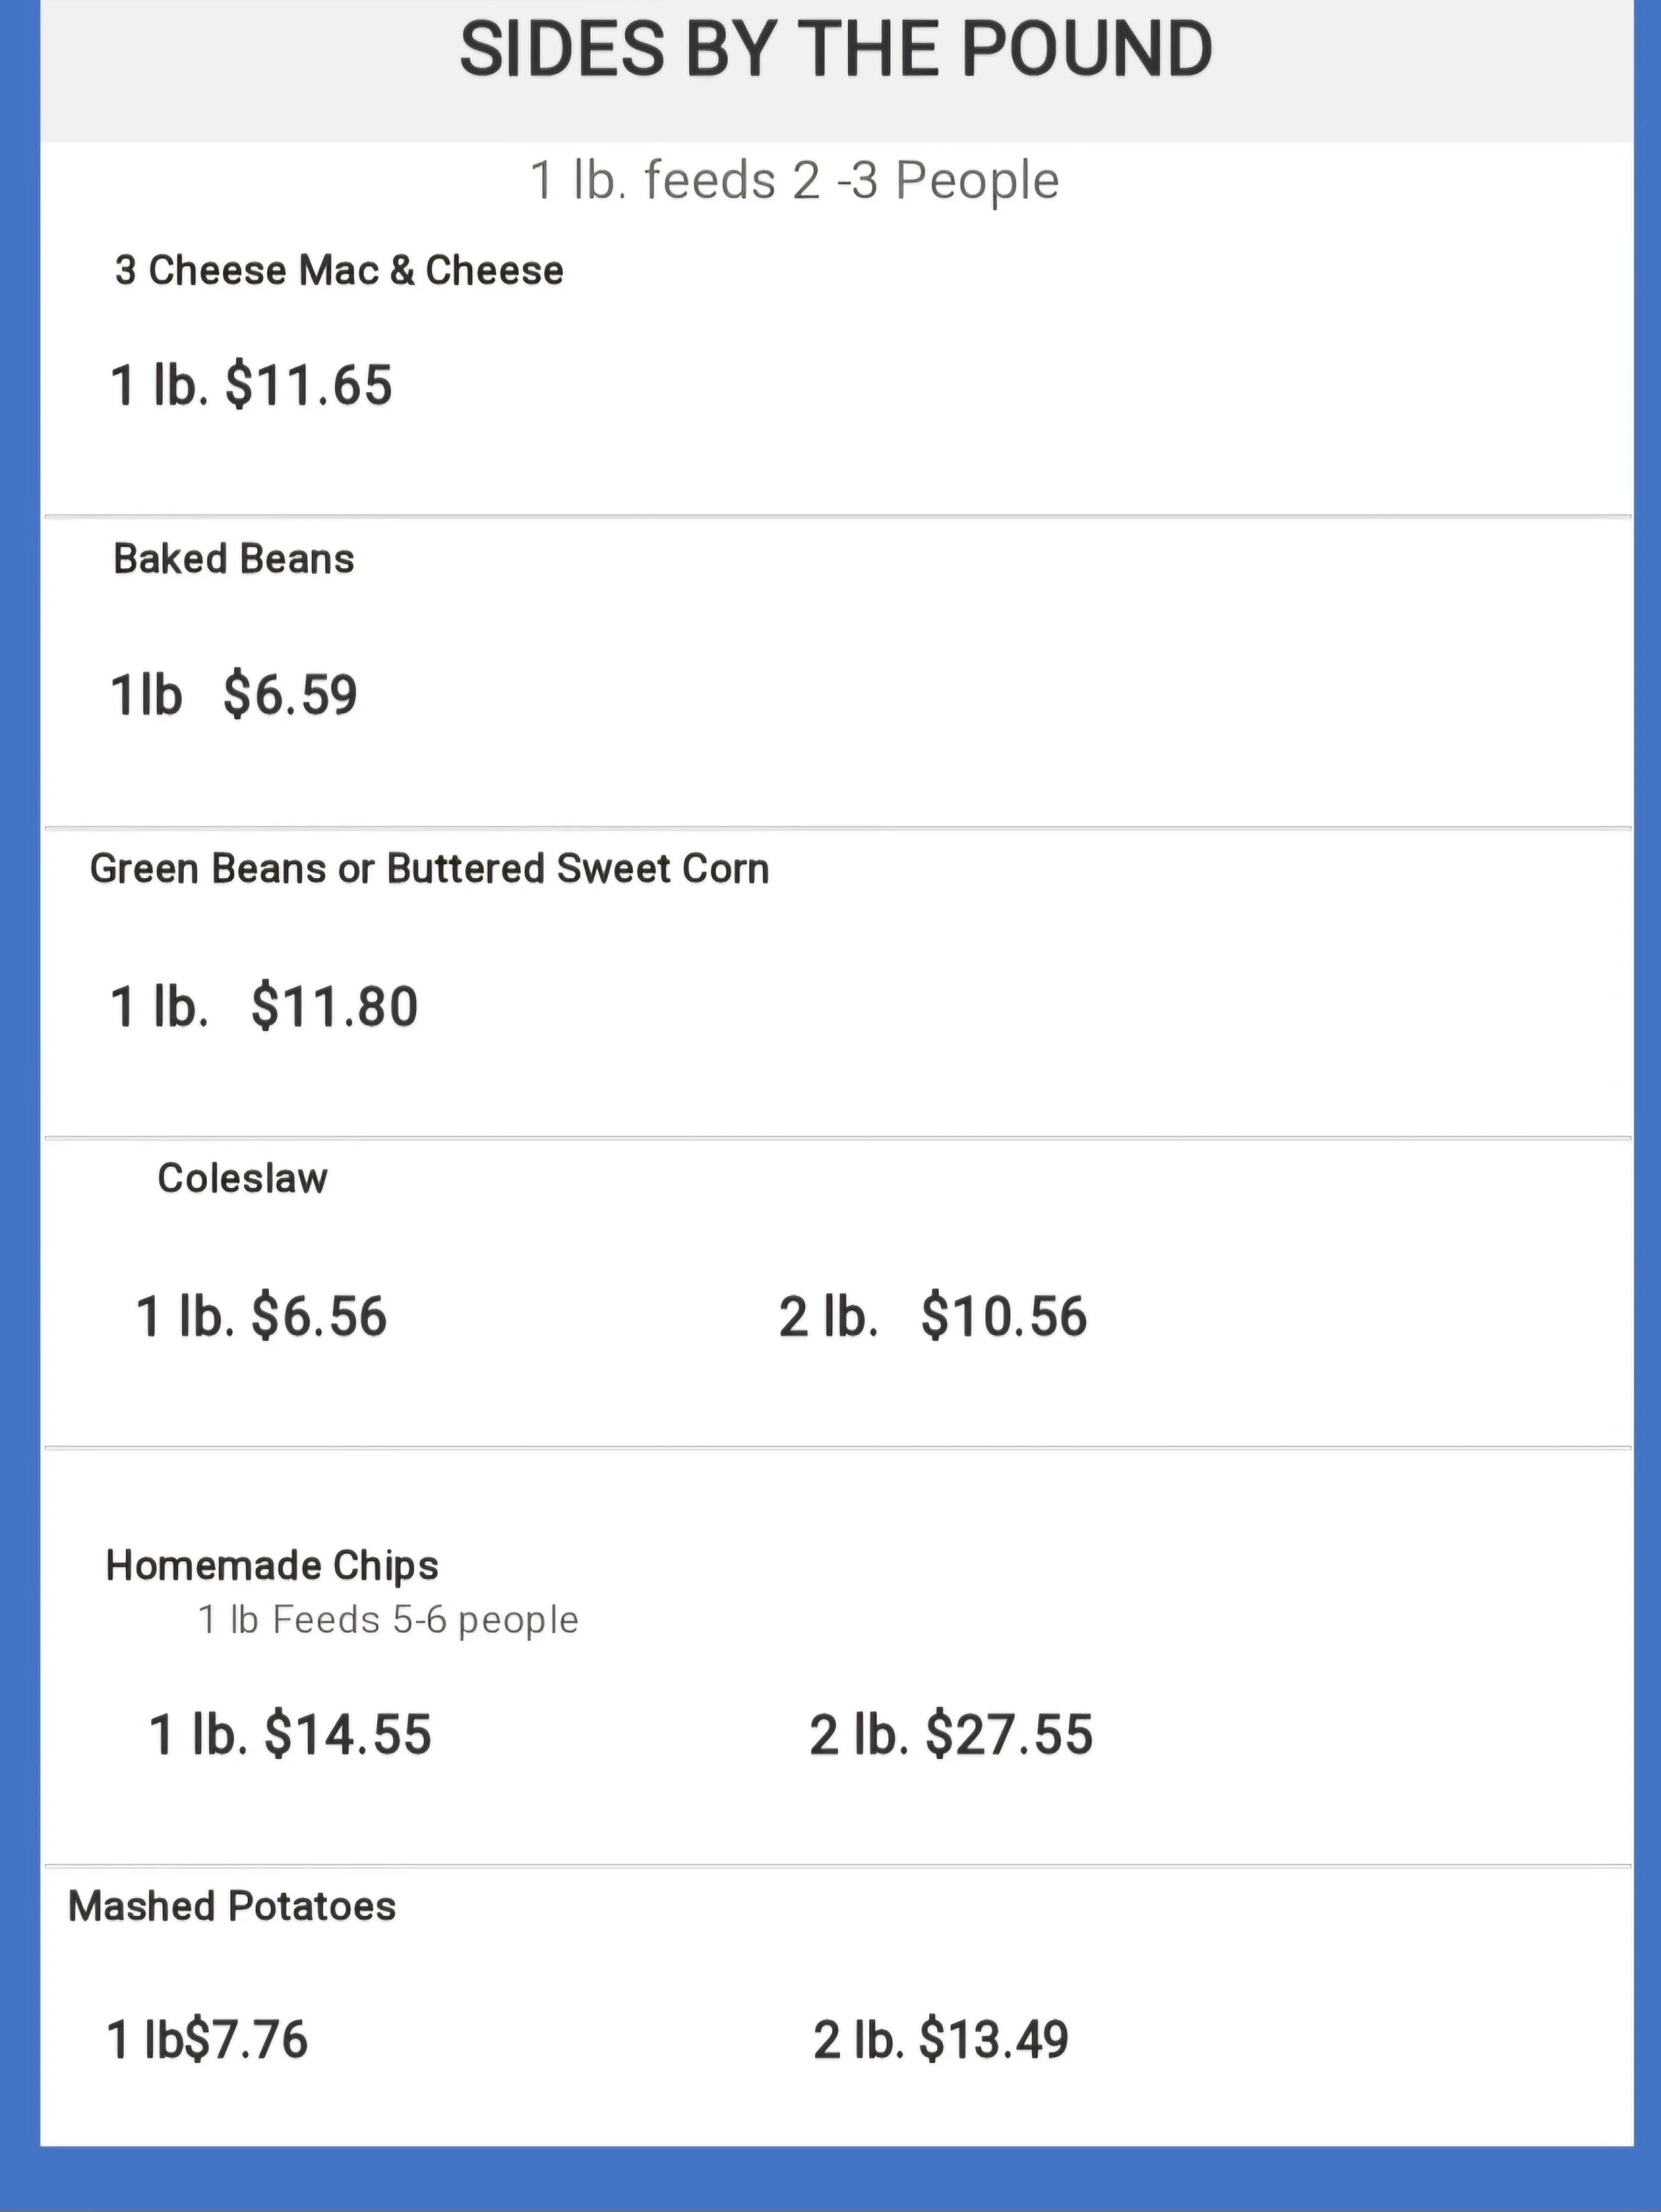
Task: Click the 1 lb Feeds 5-6 people note
Action: coord(388,1620)
